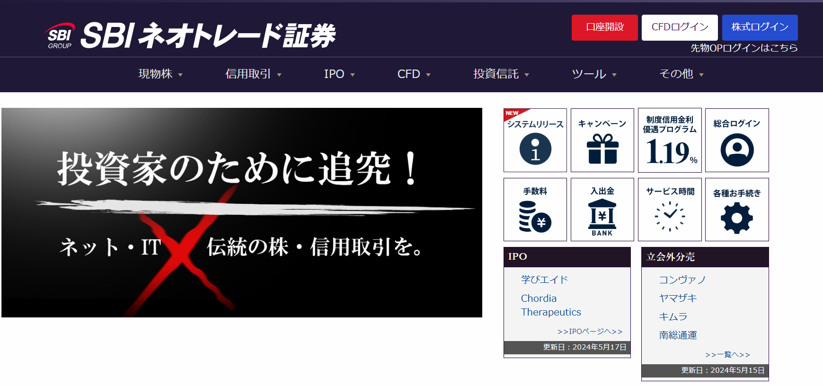Image resolution: width=823 pixels, height=386 pixels.
Task: Open the ツール navigation menu
Action: pyautogui.click(x=589, y=74)
